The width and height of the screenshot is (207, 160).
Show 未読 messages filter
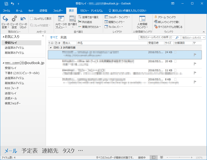63,37
